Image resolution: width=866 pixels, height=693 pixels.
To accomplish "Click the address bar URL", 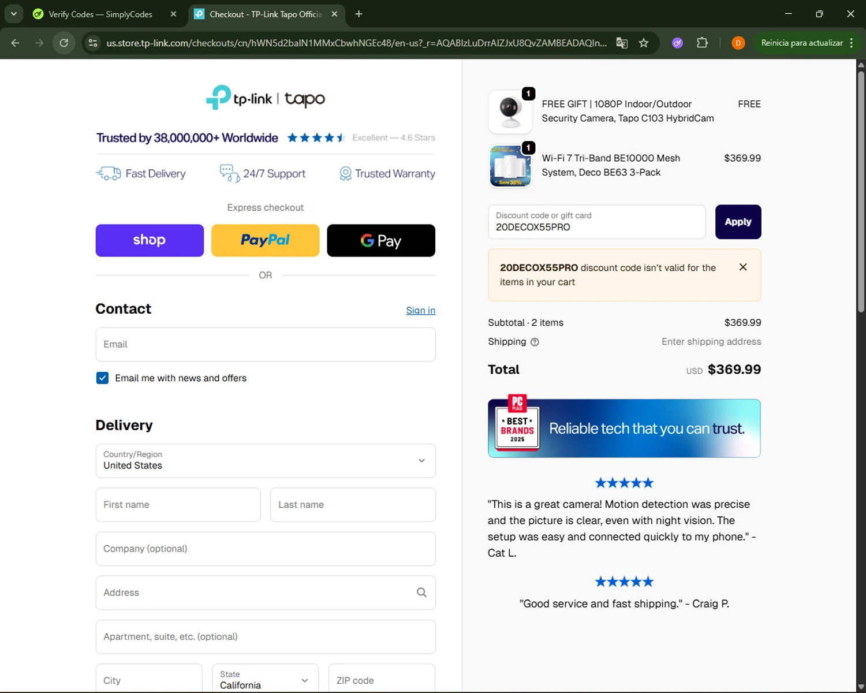I will tap(356, 43).
